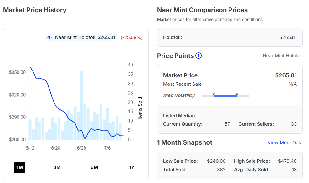The width and height of the screenshot is (309, 183).
Task: Click the Near Mint Holofoil label beside Price Points
Action: (283, 56)
